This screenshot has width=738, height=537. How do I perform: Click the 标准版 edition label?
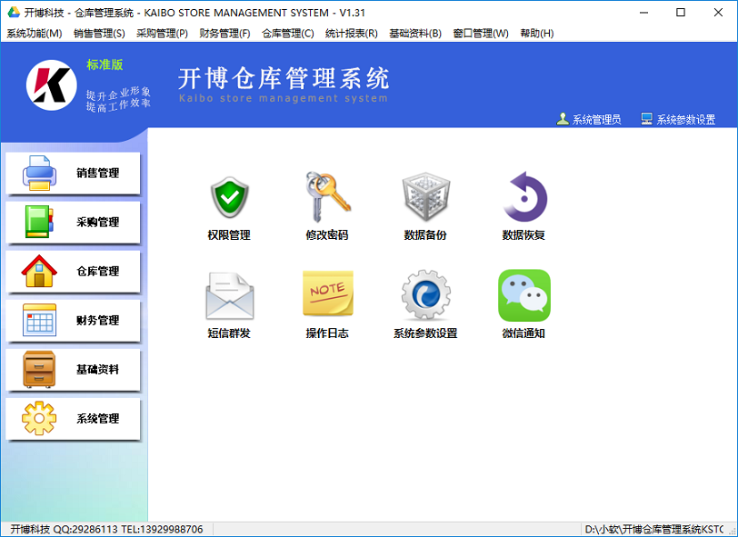pyautogui.click(x=105, y=65)
